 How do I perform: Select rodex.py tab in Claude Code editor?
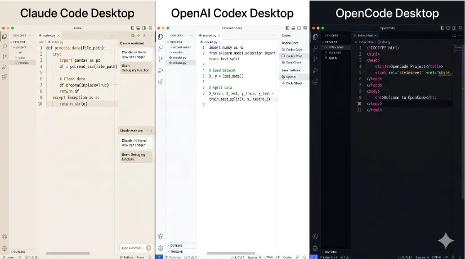tap(49, 35)
